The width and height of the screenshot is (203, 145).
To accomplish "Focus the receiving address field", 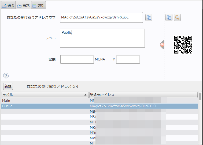I will (101, 17).
